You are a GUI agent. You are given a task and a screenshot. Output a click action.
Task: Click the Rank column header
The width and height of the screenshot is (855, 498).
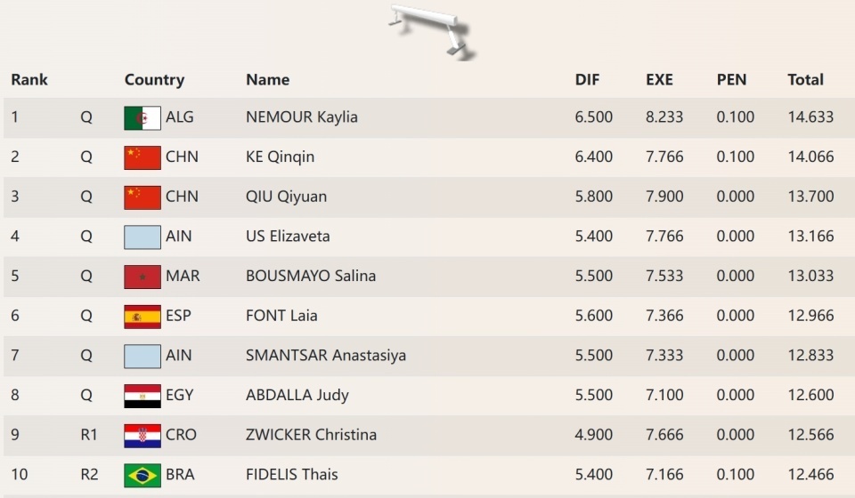click(29, 80)
